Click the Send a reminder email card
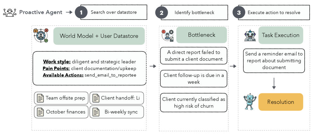 tap(274, 60)
